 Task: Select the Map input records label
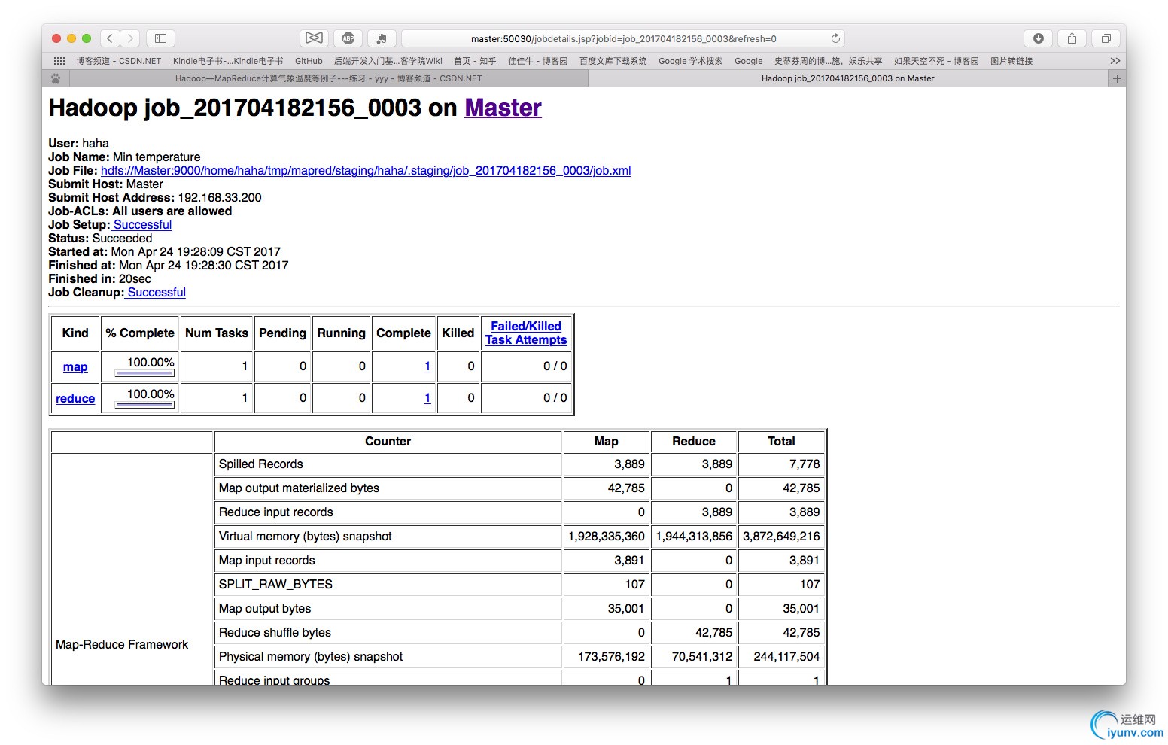pyautogui.click(x=266, y=561)
